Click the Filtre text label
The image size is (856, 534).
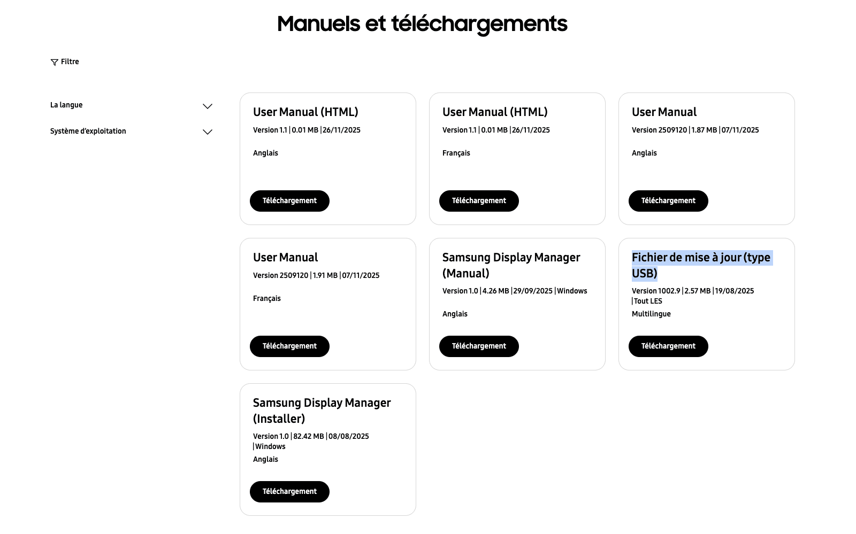click(70, 62)
